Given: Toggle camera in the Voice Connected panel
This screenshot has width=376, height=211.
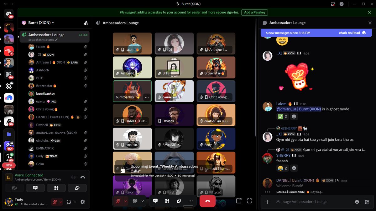Looking at the screenshot, I should (x=14, y=188).
